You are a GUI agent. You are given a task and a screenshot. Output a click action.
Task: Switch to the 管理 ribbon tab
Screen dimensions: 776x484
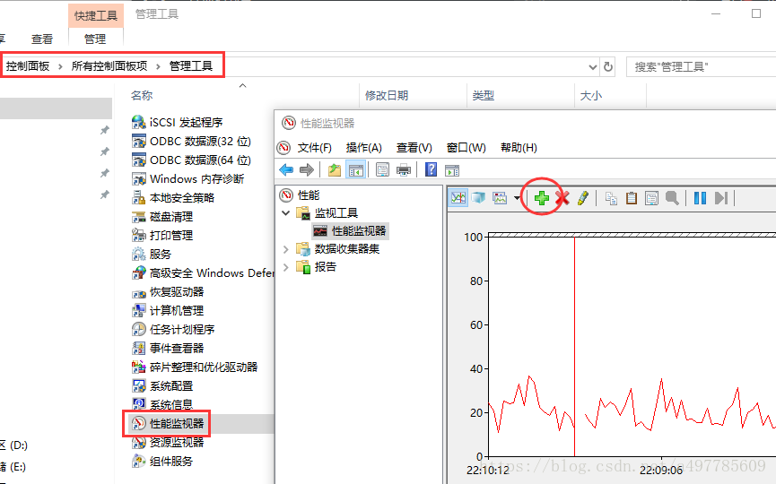95,39
